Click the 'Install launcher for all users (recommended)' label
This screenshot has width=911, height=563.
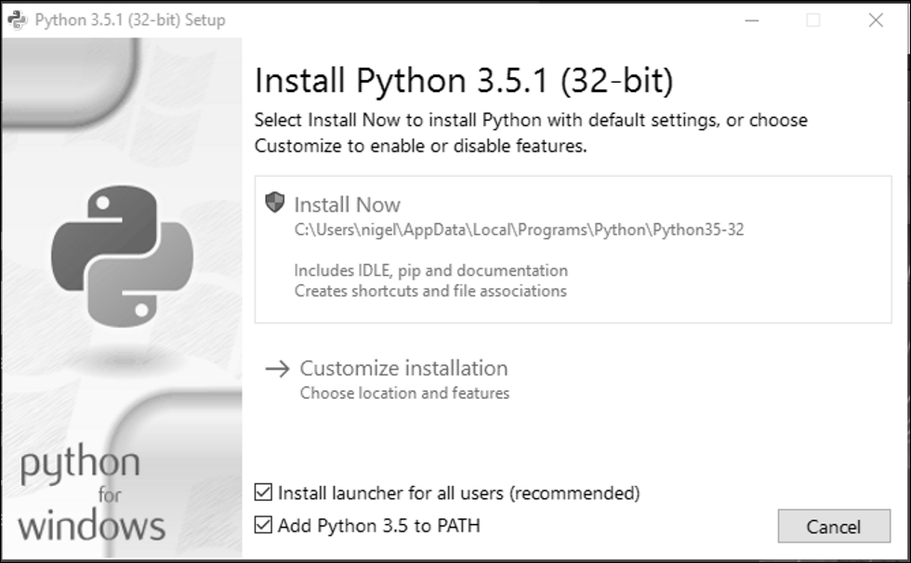[x=458, y=492]
